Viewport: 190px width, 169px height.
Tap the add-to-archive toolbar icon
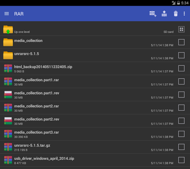pyautogui.click(x=153, y=14)
